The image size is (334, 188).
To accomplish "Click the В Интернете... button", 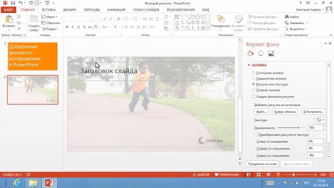I will point(313,112).
